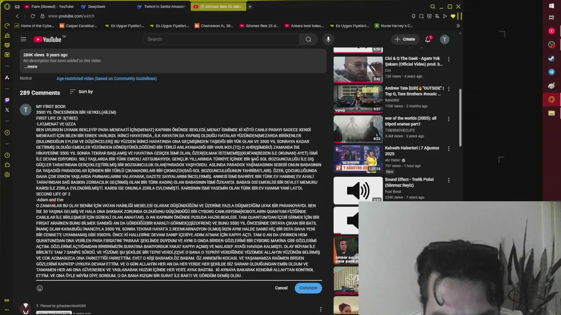Image resolution: width=561 pixels, height=315 pixels.
Task: Show more bookmarks with double chevron
Action: (458, 26)
